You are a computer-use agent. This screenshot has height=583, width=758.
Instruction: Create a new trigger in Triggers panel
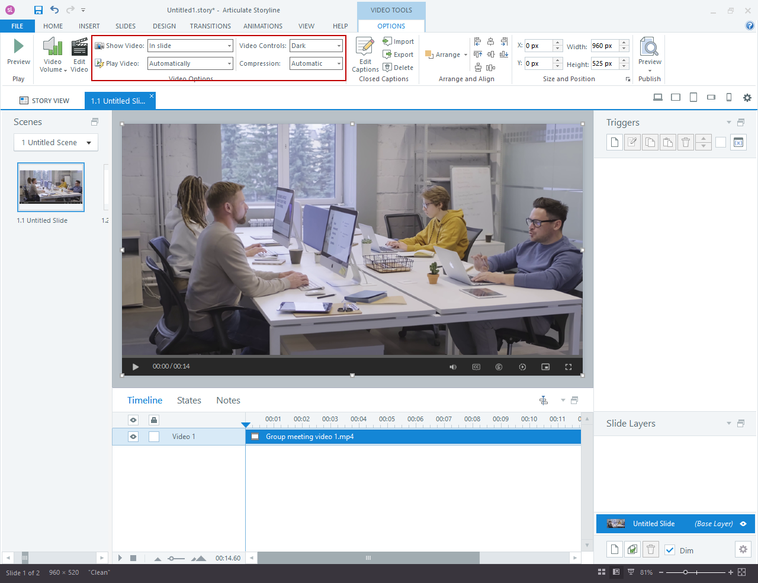[x=615, y=142]
